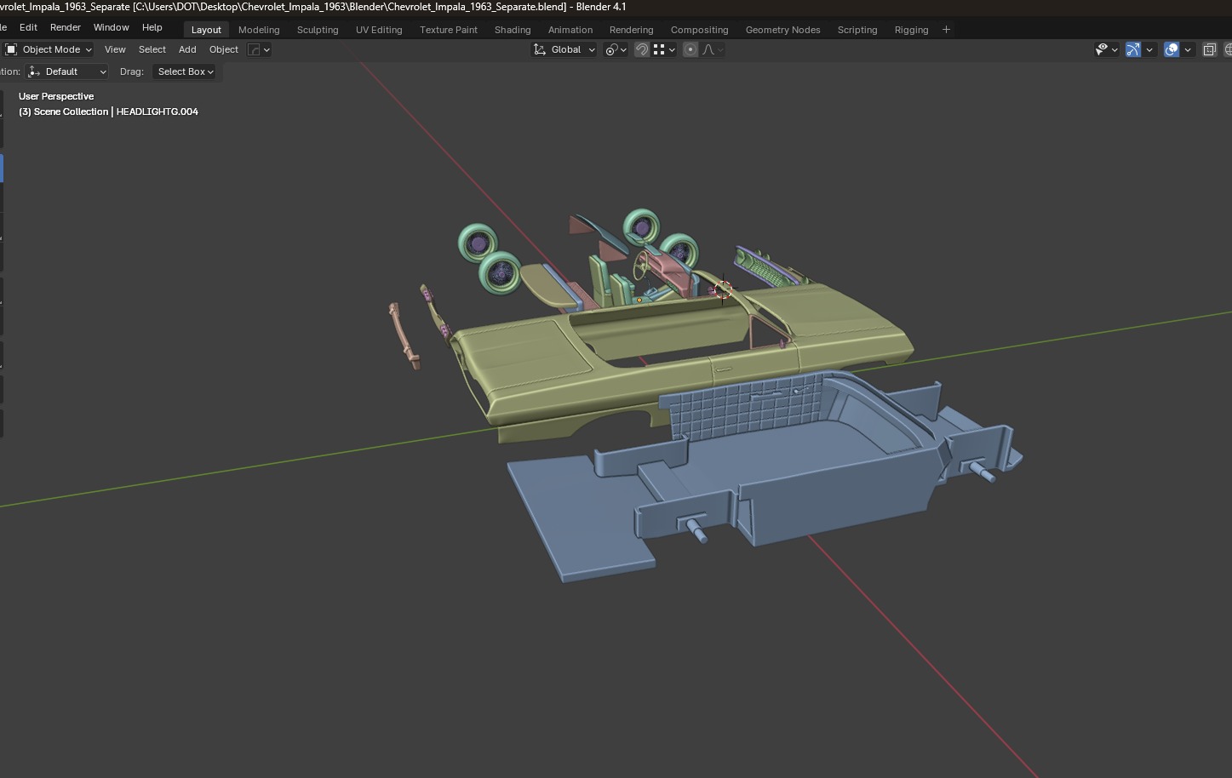Click the Scene Collection HEADLIGHTG.004 label
Image resolution: width=1232 pixels, height=778 pixels.
coord(108,112)
